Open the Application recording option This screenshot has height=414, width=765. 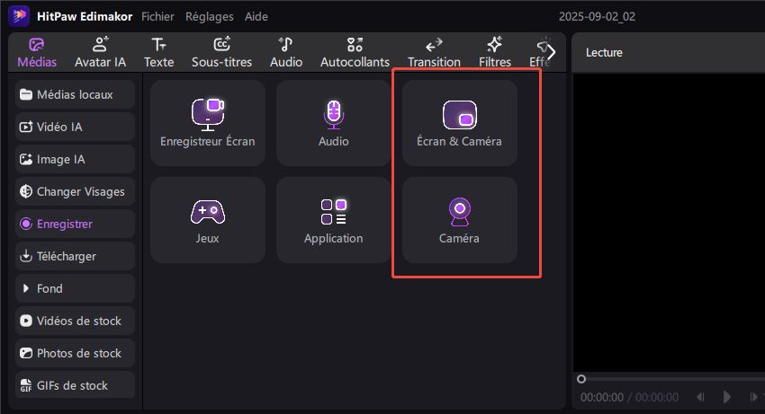tap(333, 219)
